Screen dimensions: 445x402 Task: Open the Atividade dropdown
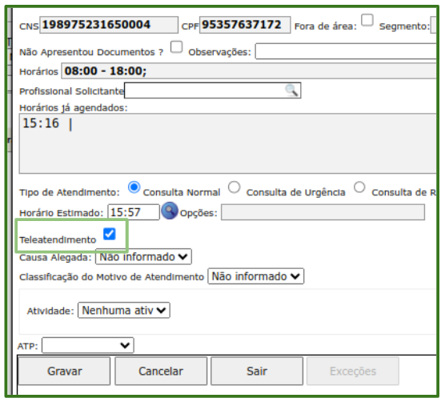coord(124,310)
